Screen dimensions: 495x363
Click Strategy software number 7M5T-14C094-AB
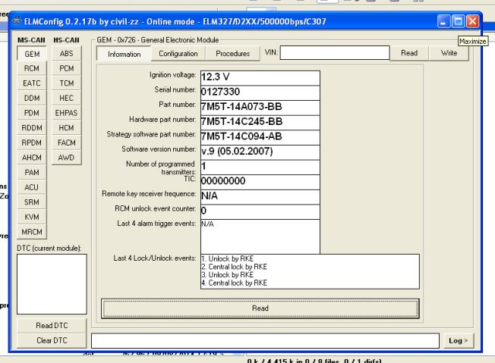pos(260,136)
